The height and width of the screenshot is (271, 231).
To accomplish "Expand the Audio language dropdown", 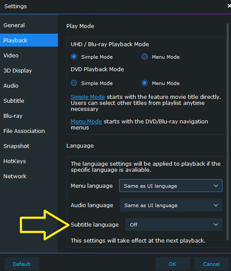I will 171,205.
